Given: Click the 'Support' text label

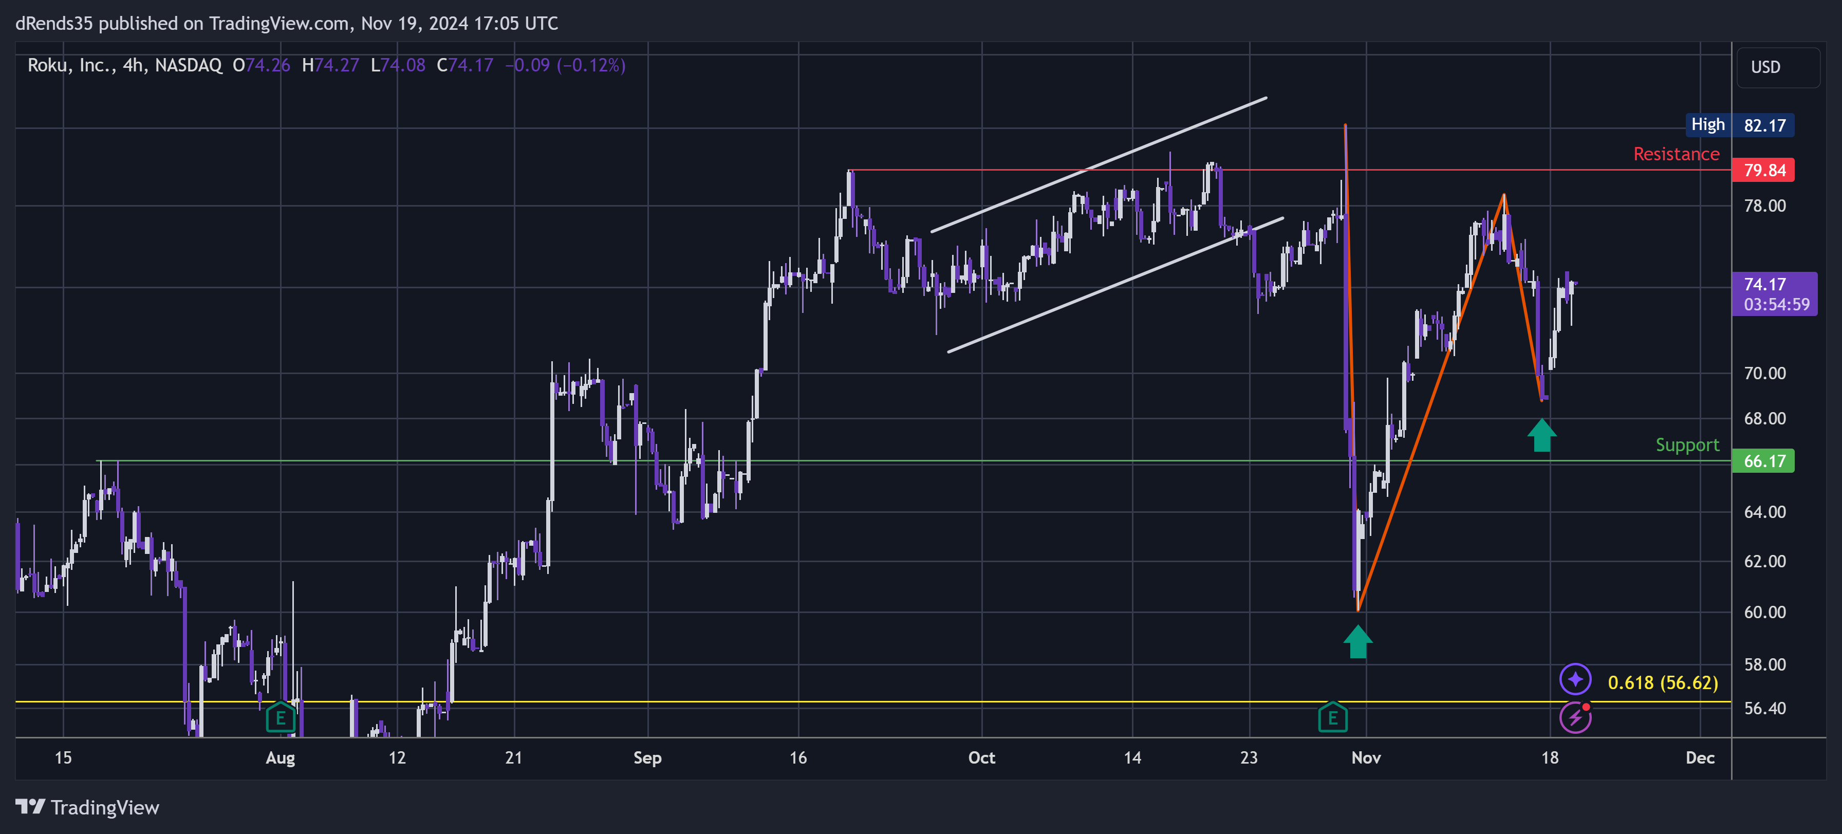Looking at the screenshot, I should coord(1687,445).
